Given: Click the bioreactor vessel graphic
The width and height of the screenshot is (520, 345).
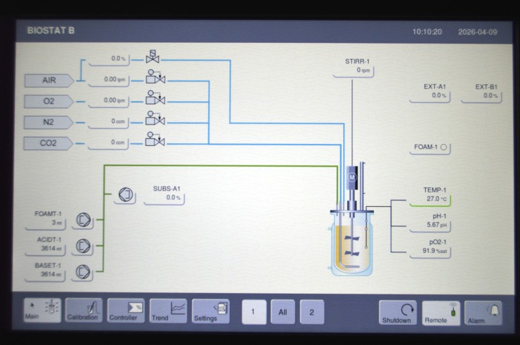Looking at the screenshot, I should (x=352, y=243).
